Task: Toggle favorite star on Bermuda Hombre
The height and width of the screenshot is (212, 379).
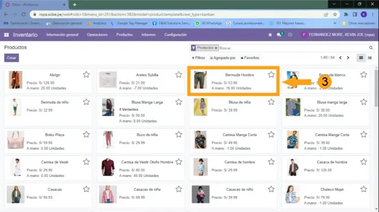Action: click(x=271, y=75)
